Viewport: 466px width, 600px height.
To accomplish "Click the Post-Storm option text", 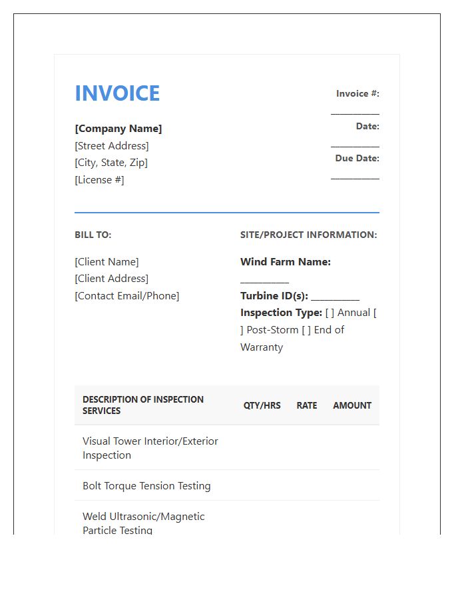I will 272,330.
